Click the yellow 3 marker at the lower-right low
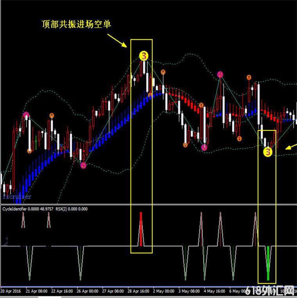 tap(267, 152)
